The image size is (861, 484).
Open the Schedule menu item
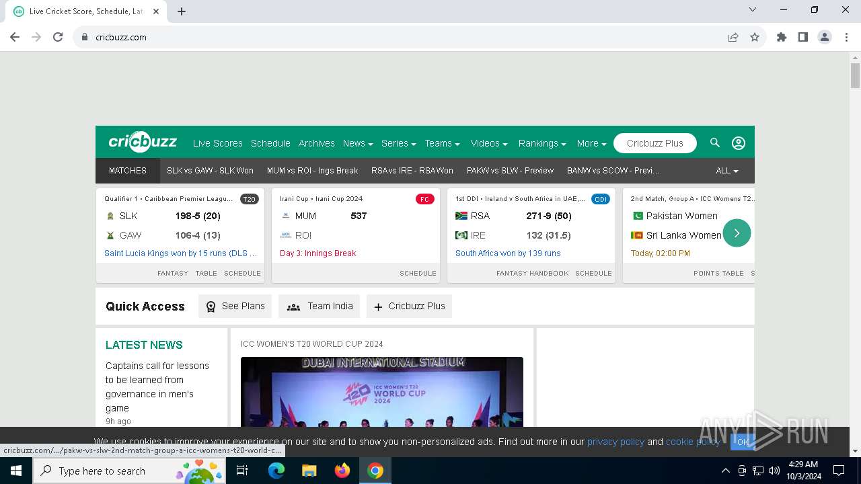click(270, 143)
